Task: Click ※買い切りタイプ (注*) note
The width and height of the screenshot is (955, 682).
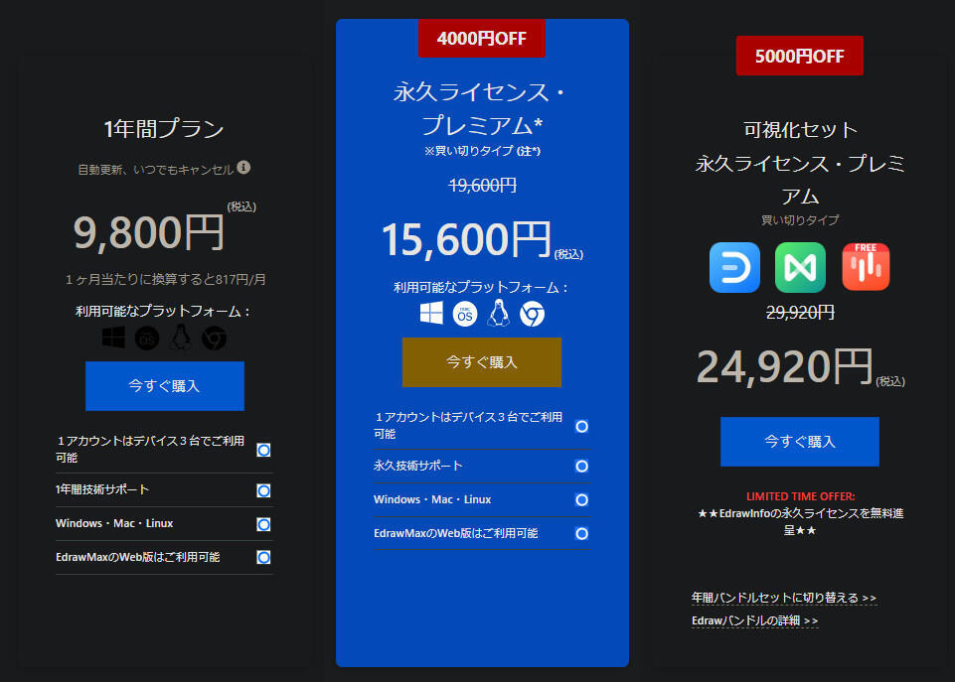Action: [x=482, y=151]
